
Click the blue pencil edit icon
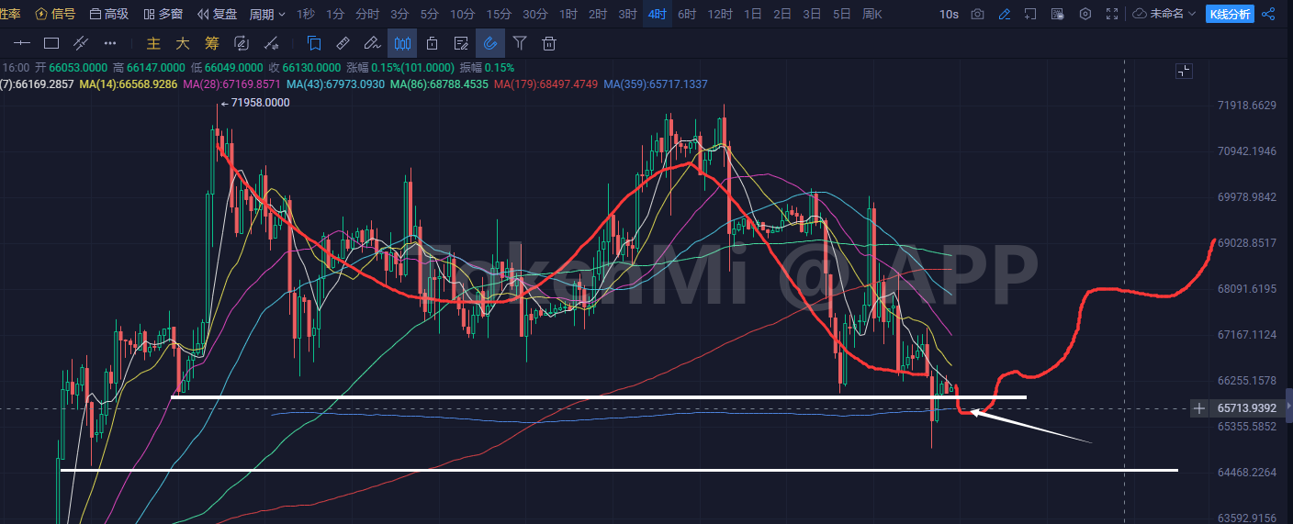(1005, 15)
